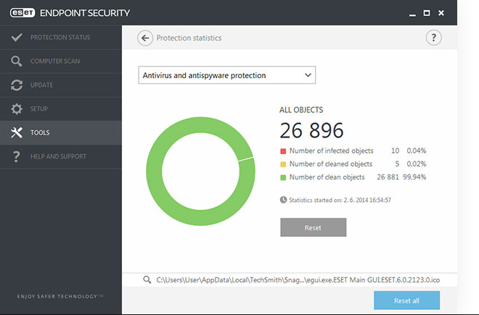This screenshot has width=479, height=315.
Task: Click the Tools wrench icon
Action: (x=17, y=133)
